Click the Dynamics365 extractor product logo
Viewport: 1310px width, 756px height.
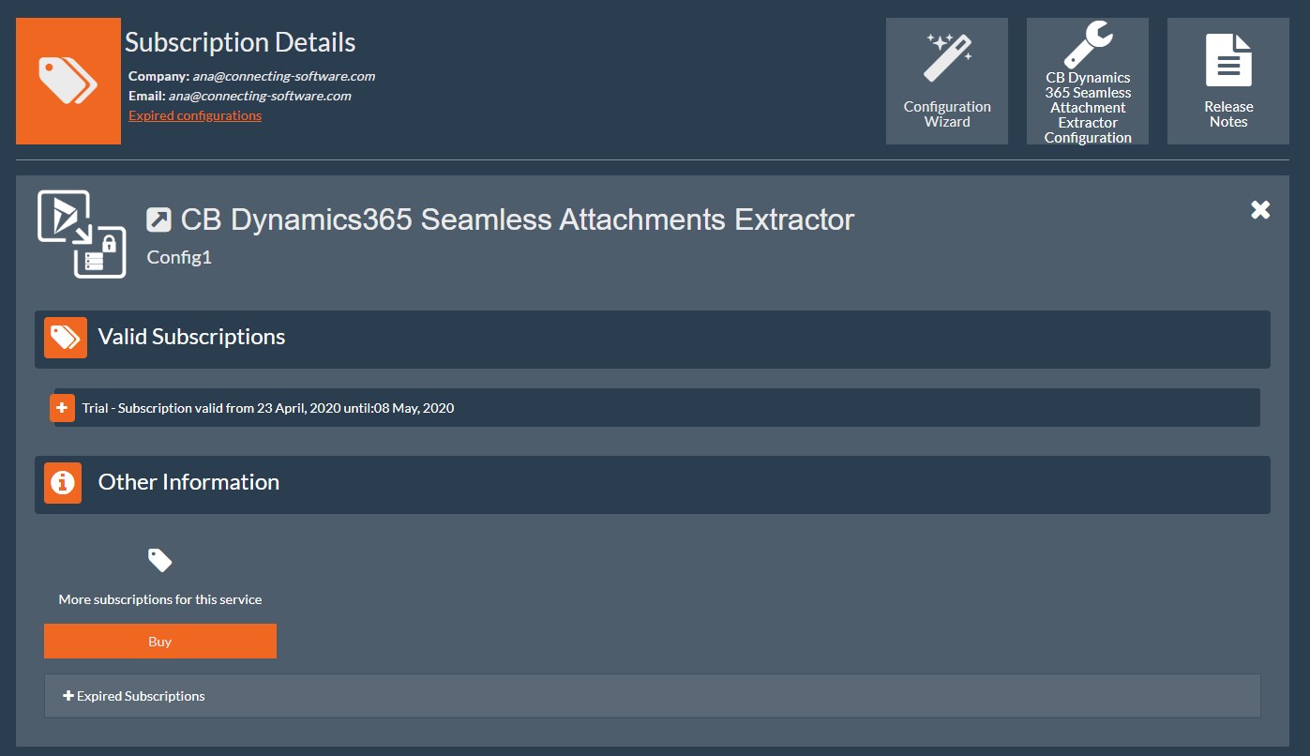pyautogui.click(x=82, y=234)
